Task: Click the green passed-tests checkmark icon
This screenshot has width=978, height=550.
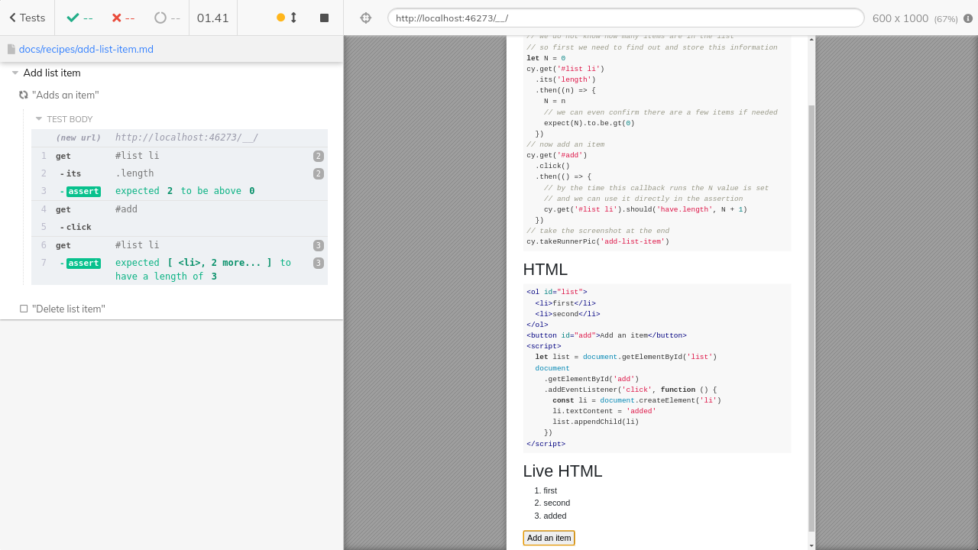Action: 71,17
